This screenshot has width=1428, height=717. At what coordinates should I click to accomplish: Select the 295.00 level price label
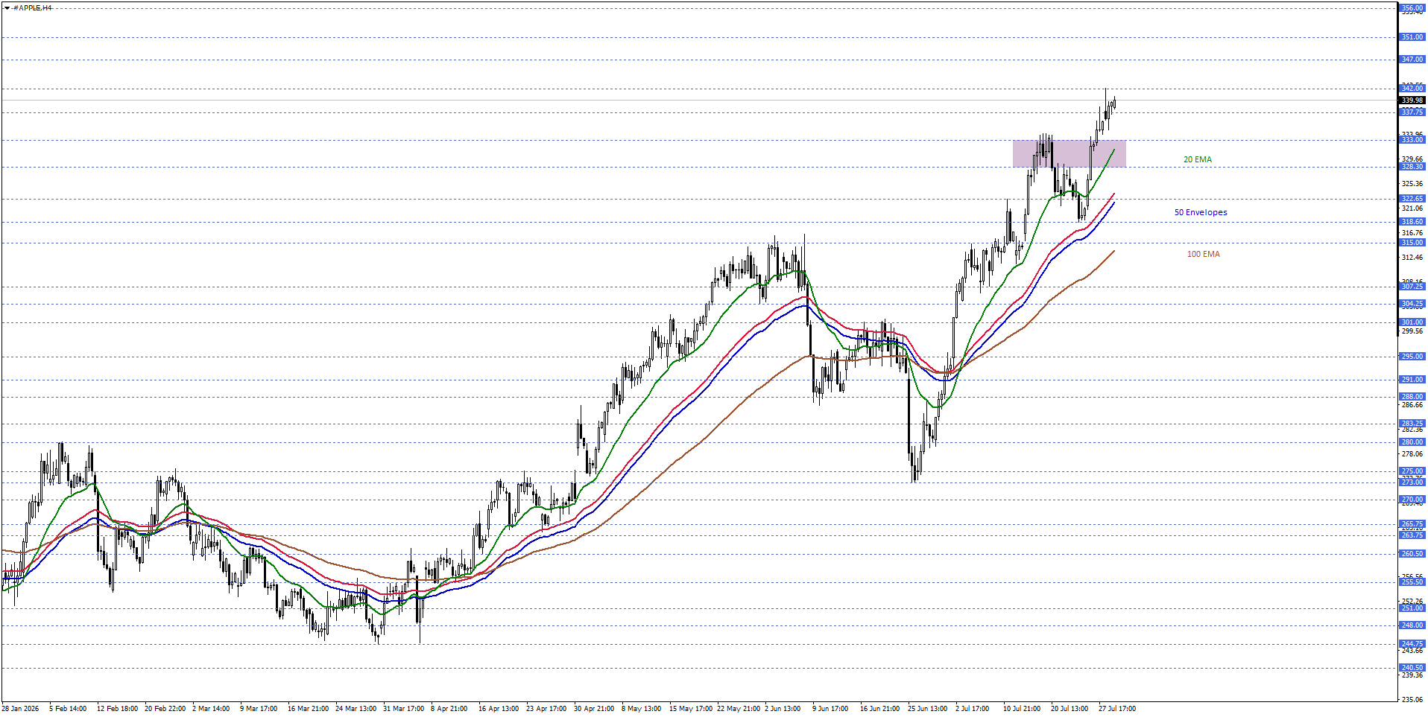coord(1412,357)
